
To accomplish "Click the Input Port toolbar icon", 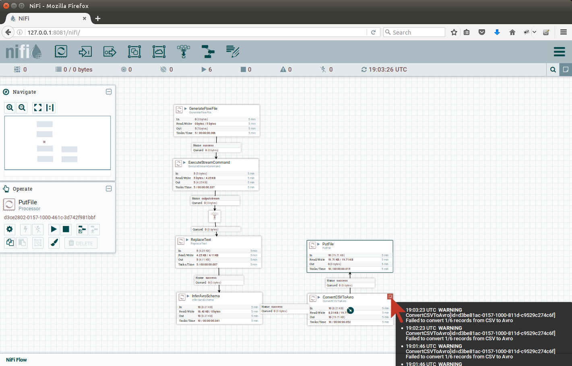I will click(85, 51).
